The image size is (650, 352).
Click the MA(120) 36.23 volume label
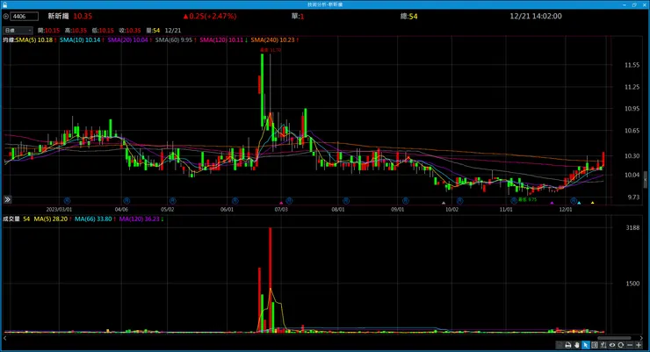(x=141, y=219)
